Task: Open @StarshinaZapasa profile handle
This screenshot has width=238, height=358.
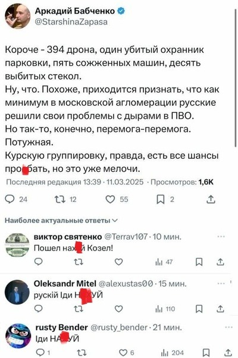Action: pos(71,22)
